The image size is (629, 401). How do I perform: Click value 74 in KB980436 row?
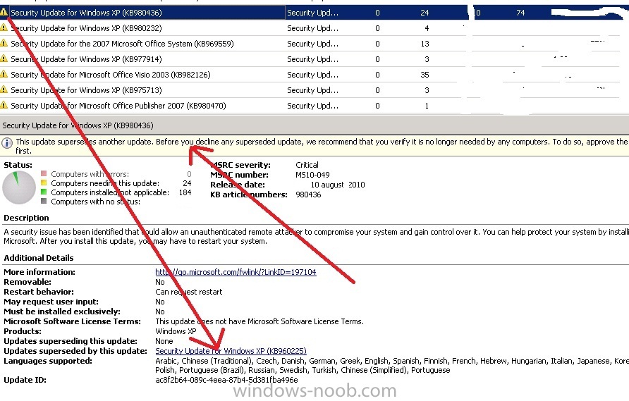pyautogui.click(x=520, y=13)
